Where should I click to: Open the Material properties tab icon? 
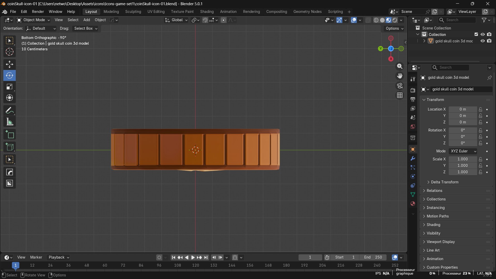click(413, 204)
